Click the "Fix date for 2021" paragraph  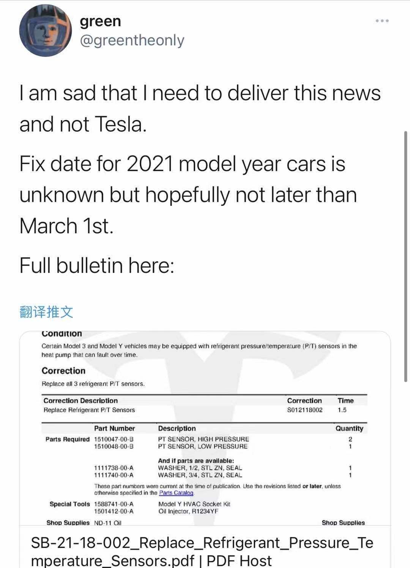(x=188, y=195)
